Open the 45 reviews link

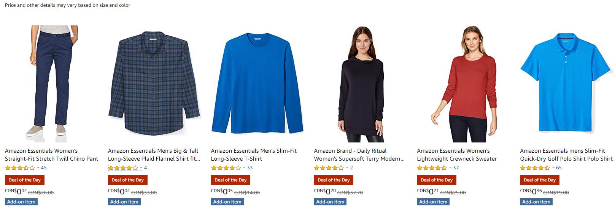click(44, 168)
